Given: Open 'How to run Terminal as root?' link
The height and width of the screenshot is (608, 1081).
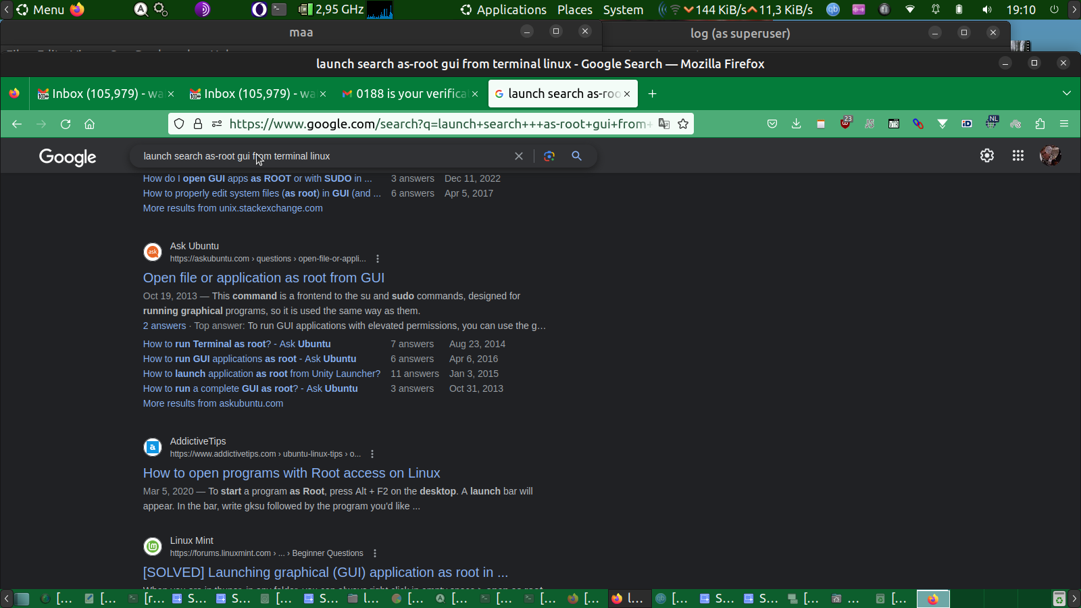Looking at the screenshot, I should tap(236, 344).
